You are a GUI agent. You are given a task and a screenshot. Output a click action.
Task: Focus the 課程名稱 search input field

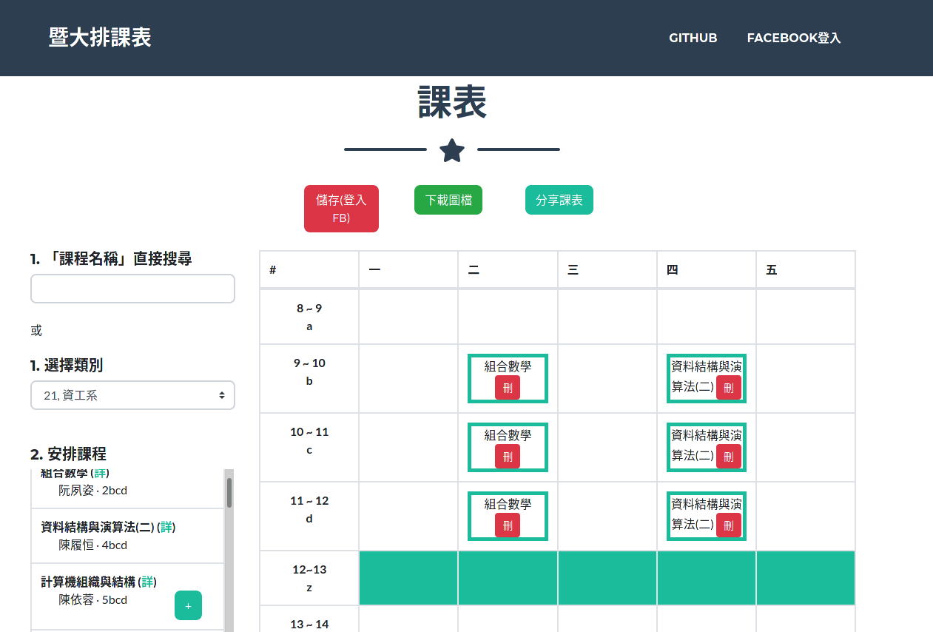(x=132, y=289)
